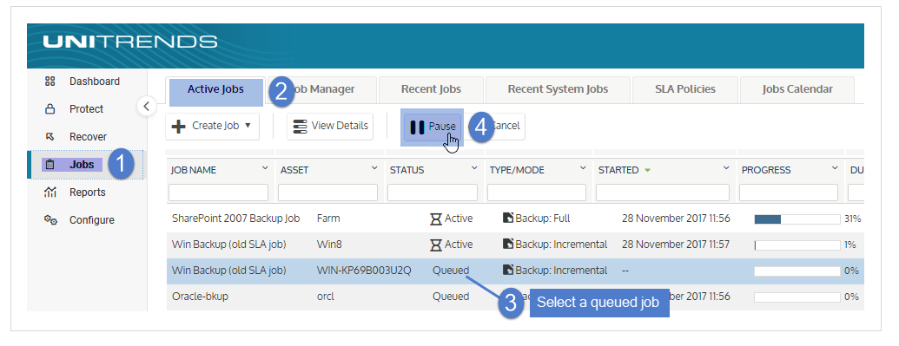Open the Recent System Jobs tab
The height and width of the screenshot is (346, 899).
click(558, 89)
